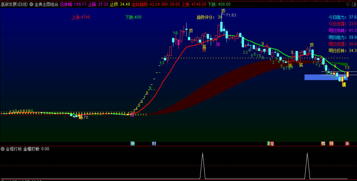The width and height of the screenshot is (357, 181).
Task: Click the 涨 event marker icon
Action: 347,143
